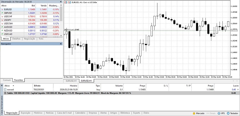Screen dimensions: 240x116
Task: Open the VPS cloud icon
Action: (x=219, y=113)
